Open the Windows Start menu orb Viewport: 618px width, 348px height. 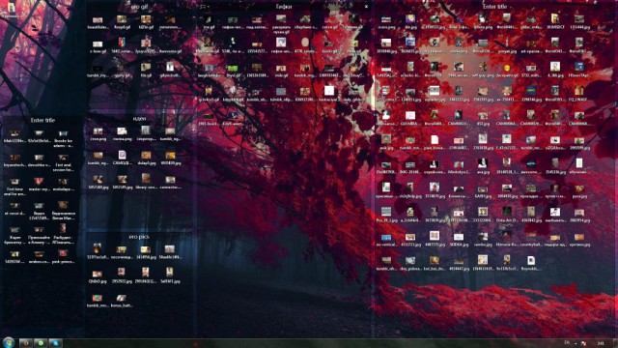(x=9, y=342)
